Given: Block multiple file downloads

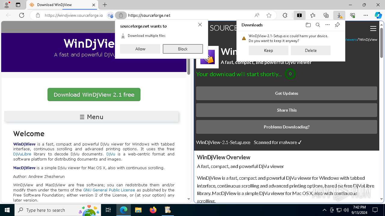Looking at the screenshot, I should coord(183,49).
